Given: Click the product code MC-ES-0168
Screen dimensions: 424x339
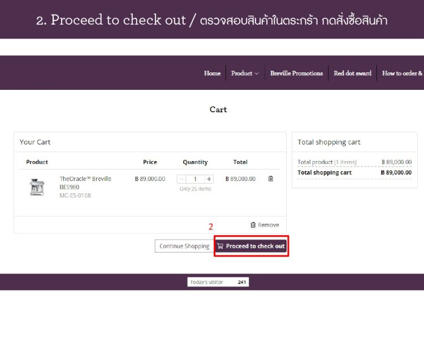Looking at the screenshot, I should (x=75, y=195).
